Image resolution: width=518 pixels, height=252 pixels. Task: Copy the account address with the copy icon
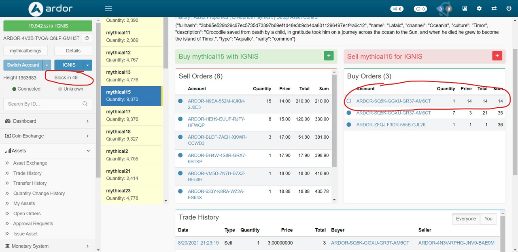(87, 38)
